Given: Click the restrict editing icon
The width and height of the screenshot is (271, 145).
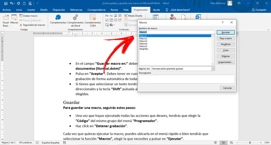Looking at the screenshot, I should coord(184,17).
